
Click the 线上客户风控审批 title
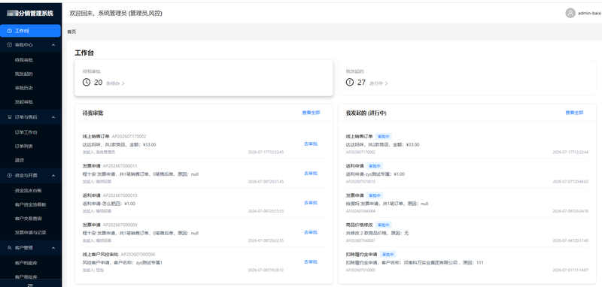click(x=101, y=255)
